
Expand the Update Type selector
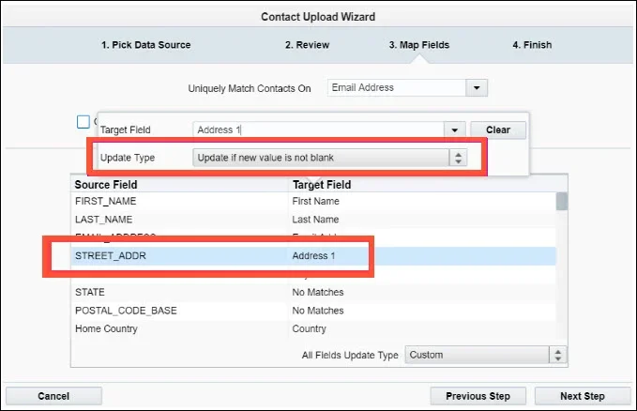[x=458, y=158]
